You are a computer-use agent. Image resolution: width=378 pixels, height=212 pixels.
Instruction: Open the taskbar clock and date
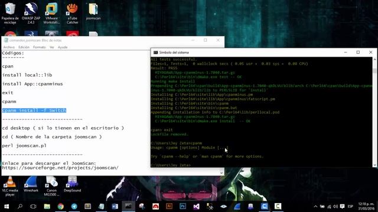[x=366, y=206]
